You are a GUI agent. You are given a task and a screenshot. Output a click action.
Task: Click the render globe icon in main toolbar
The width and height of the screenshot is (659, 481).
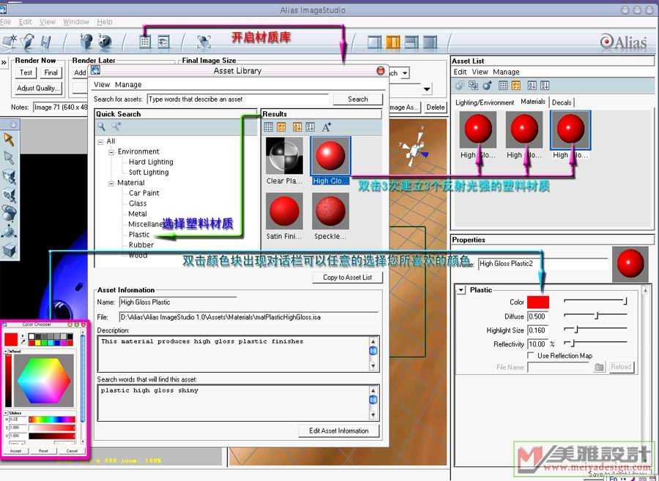click(x=105, y=42)
